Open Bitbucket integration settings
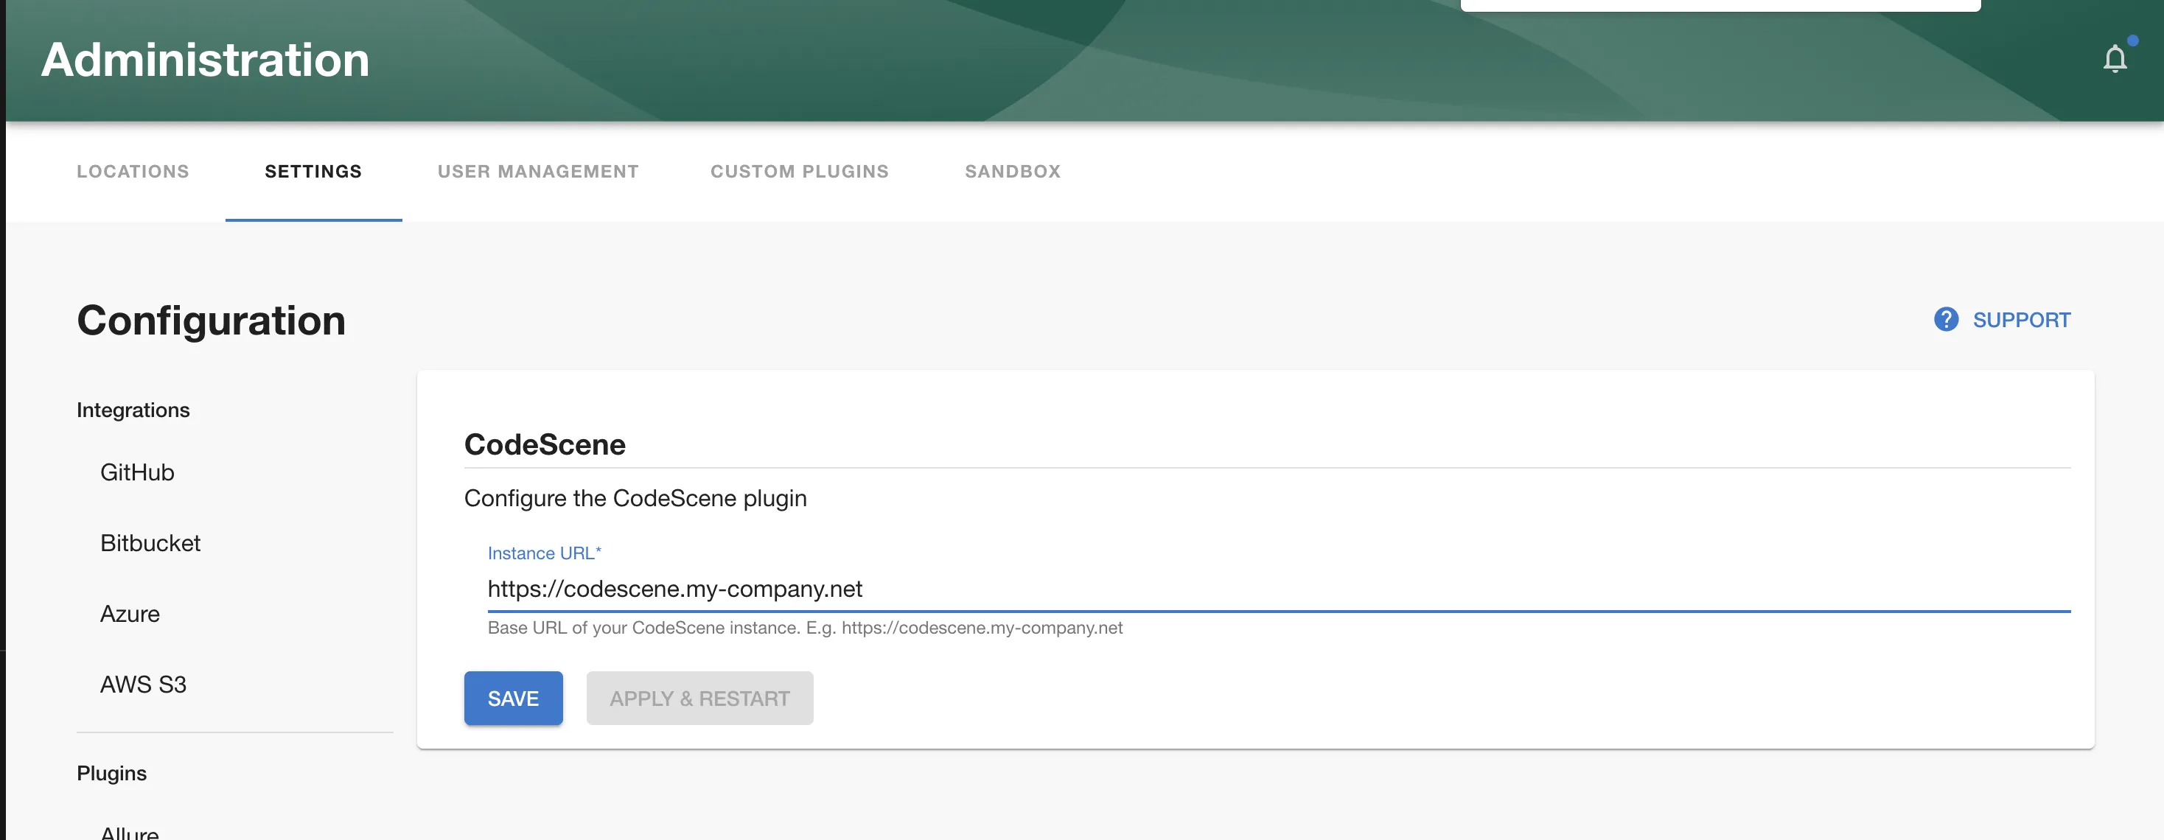This screenshot has width=2164, height=840. click(150, 542)
